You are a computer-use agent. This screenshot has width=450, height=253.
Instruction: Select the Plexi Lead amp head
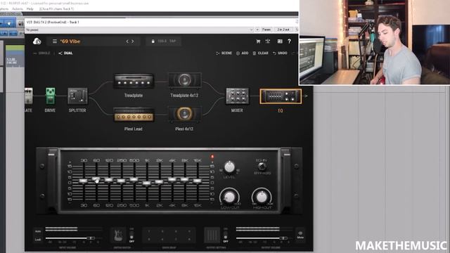(x=134, y=115)
